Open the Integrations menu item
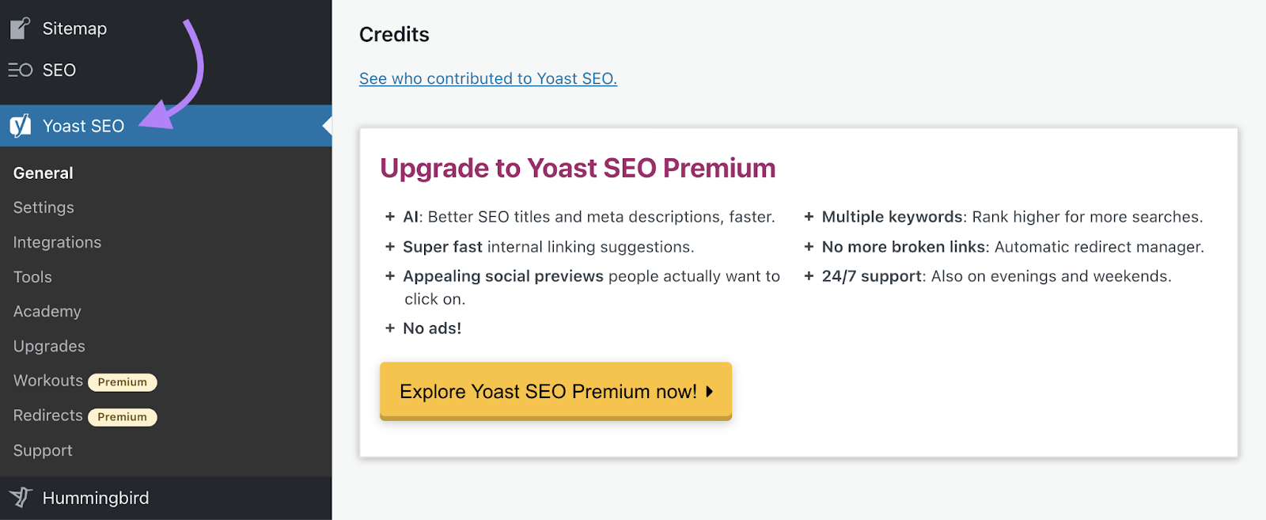The height and width of the screenshot is (520, 1266). [56, 242]
